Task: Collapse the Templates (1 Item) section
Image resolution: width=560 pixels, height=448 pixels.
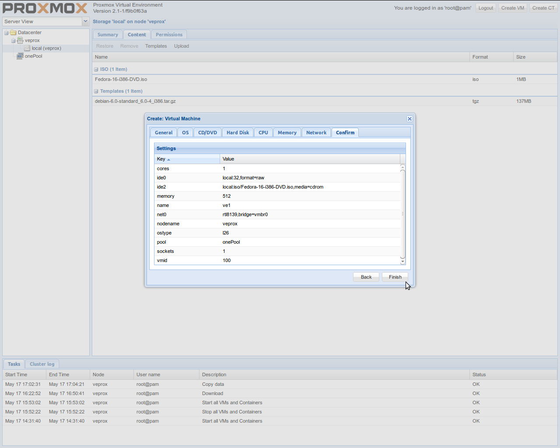Action: [95, 91]
